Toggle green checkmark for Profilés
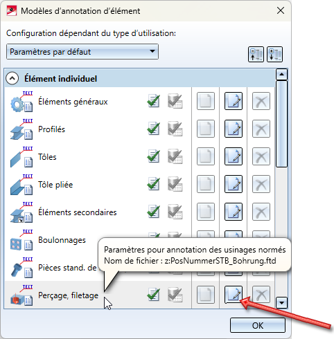Screen dimensions: 334x339 (154, 129)
